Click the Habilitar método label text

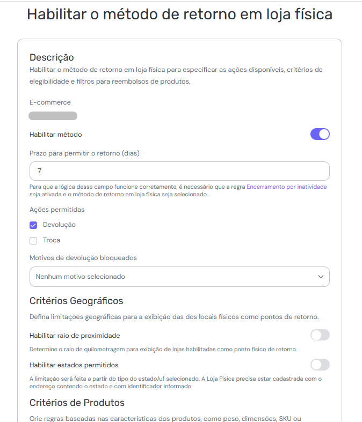point(56,135)
